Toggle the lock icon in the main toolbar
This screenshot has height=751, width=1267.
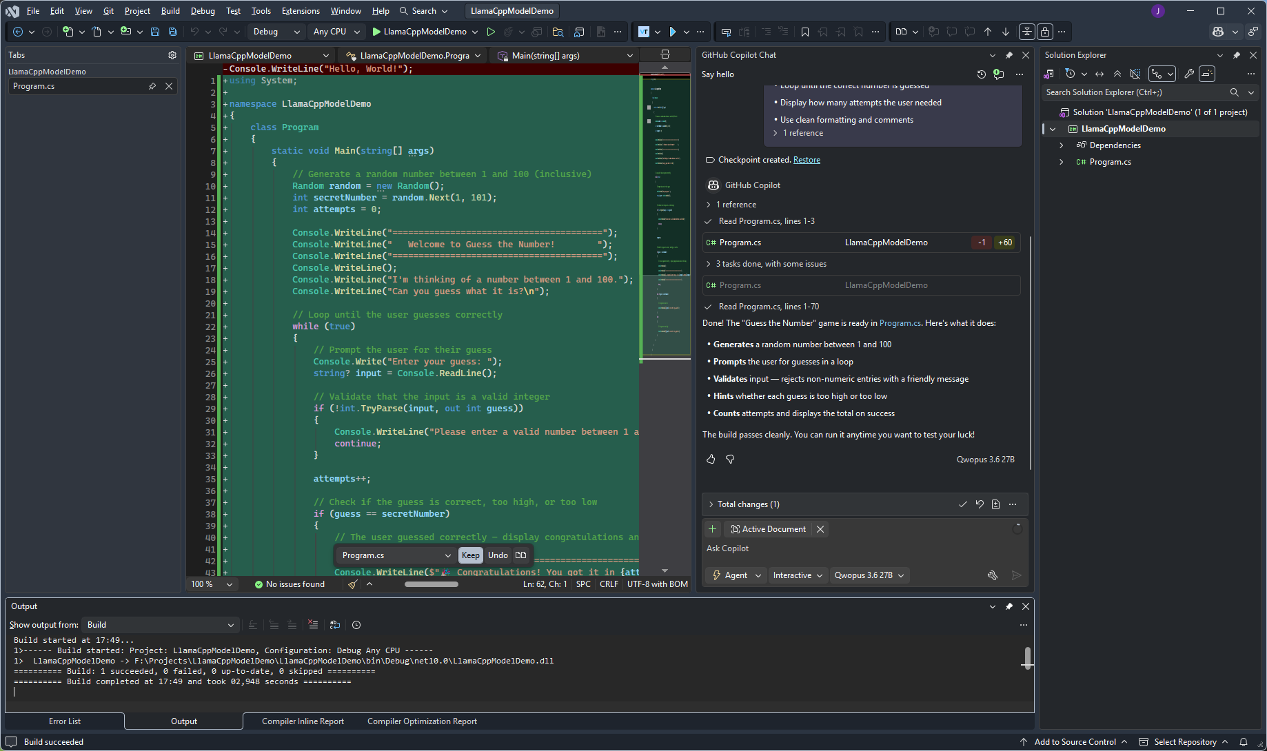click(1045, 32)
